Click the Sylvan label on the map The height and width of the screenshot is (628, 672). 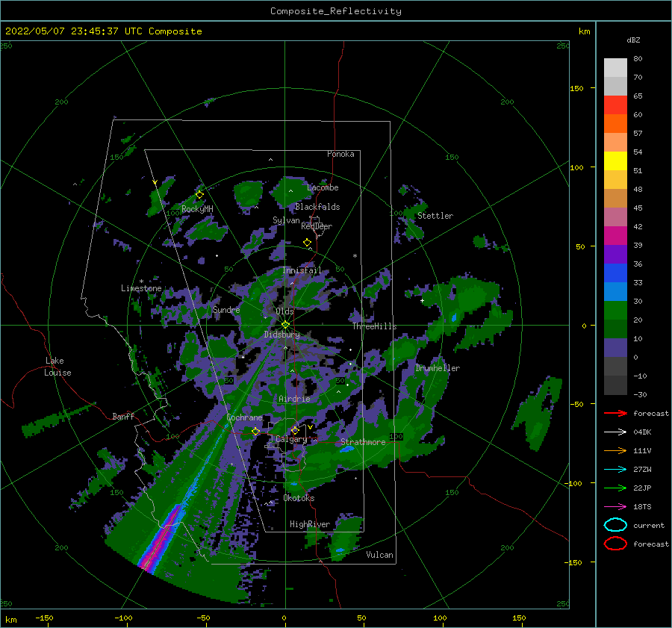(x=286, y=220)
